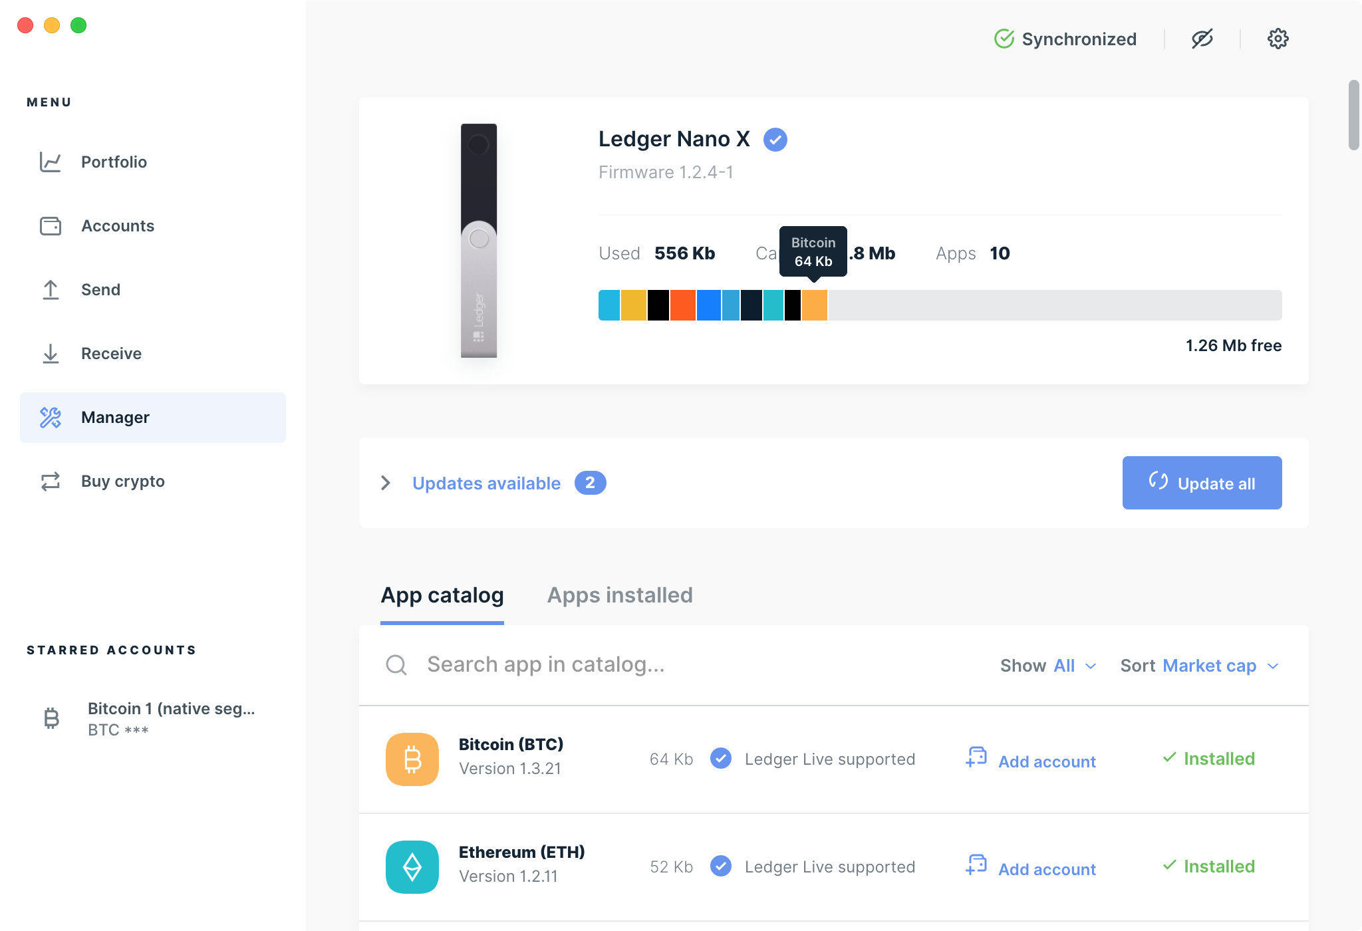Click the vertical scrollbar thumb
Viewport: 1362px width, 931px height.
1353,115
